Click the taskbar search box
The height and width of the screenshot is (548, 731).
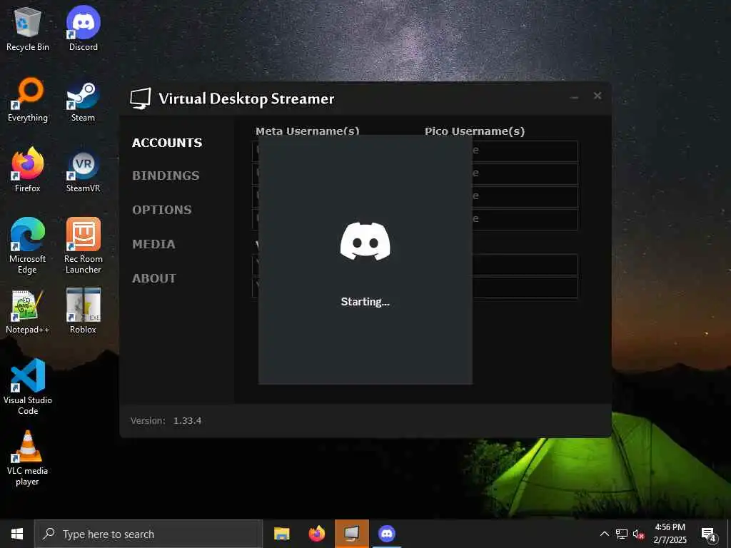tap(148, 534)
